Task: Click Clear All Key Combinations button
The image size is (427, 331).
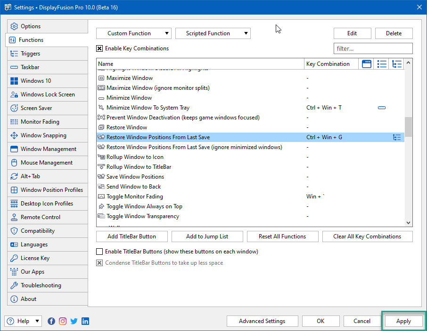Action: pos(367,236)
